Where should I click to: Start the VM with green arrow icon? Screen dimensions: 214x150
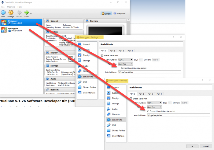coord(27,12)
